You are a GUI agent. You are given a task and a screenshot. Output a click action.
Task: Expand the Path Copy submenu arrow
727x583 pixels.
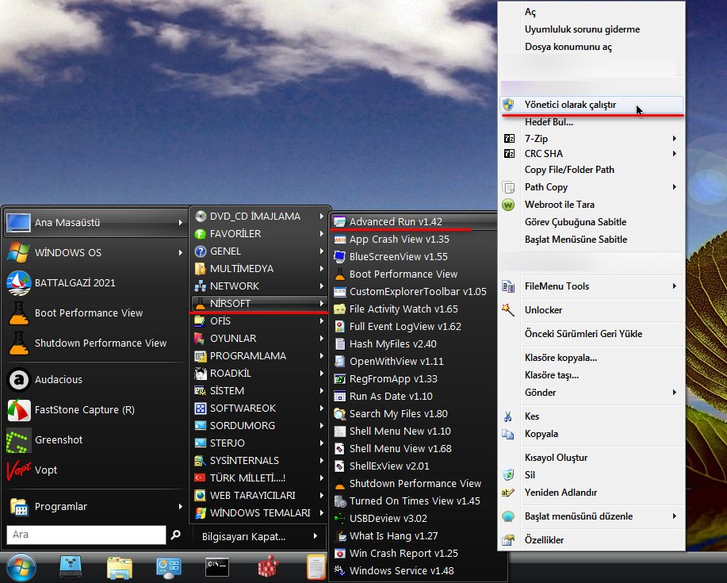(x=675, y=187)
